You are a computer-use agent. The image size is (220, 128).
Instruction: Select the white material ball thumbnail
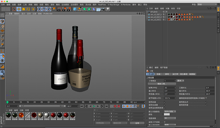pos(47,115)
